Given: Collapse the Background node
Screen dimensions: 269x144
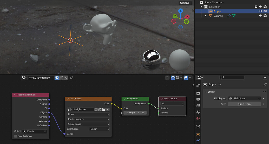Looking at the screenshot, I should [x=124, y=99].
